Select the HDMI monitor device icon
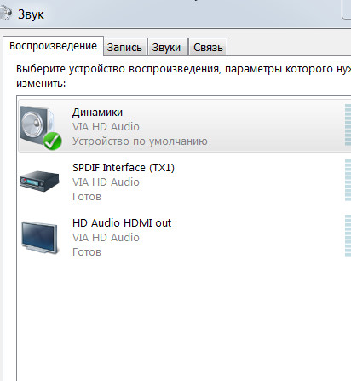The width and height of the screenshot is (351, 381). coord(40,238)
